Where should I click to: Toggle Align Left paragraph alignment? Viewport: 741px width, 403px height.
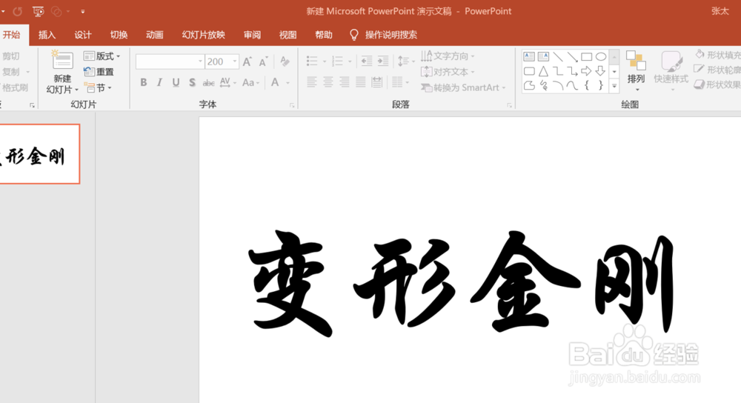pos(311,82)
